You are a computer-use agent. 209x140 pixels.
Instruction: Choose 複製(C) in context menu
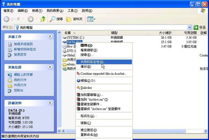tap(104, 123)
